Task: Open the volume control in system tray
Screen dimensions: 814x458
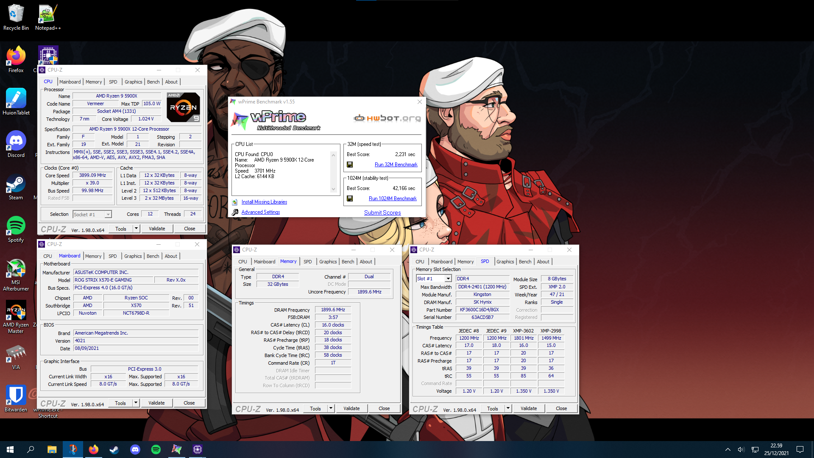Action: tap(741, 450)
